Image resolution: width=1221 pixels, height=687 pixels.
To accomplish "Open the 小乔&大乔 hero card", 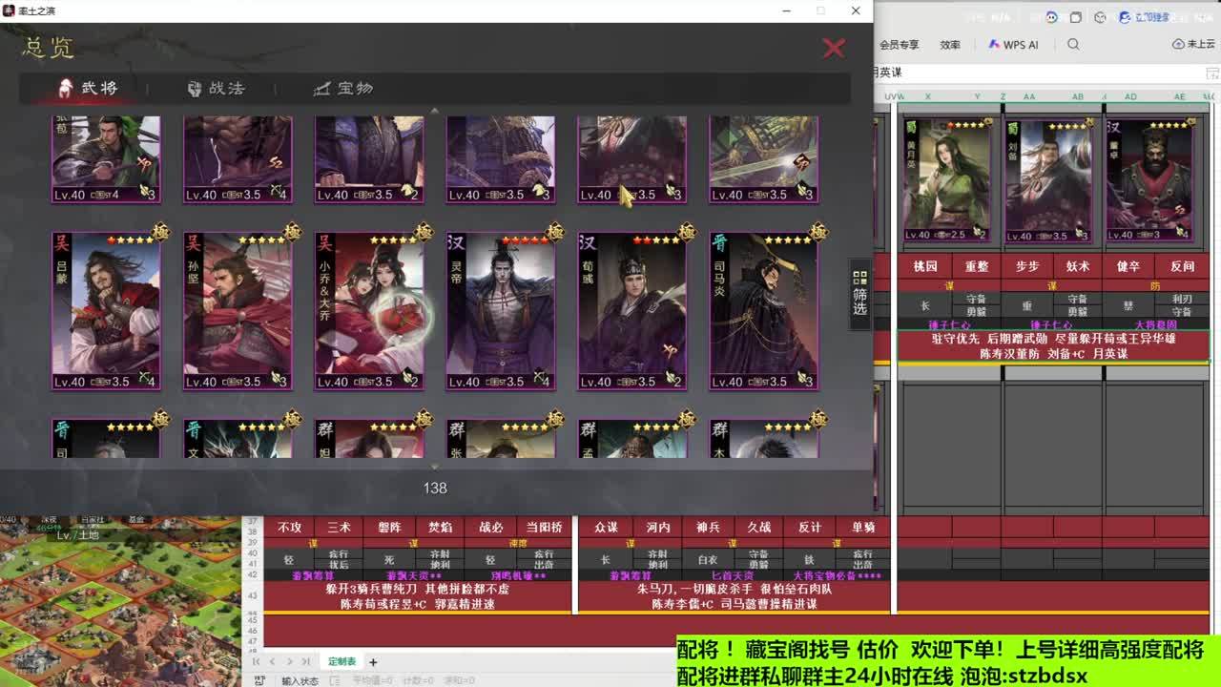I will coord(369,311).
